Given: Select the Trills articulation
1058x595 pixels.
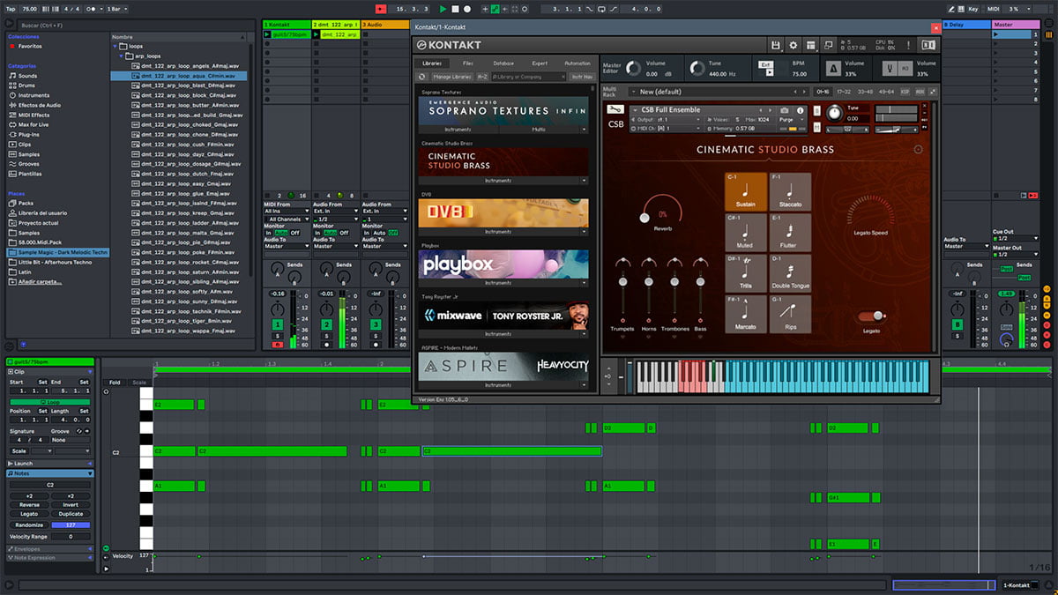Looking at the screenshot, I should coord(746,273).
